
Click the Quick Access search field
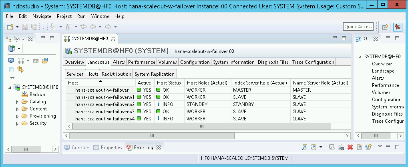click(x=358, y=27)
